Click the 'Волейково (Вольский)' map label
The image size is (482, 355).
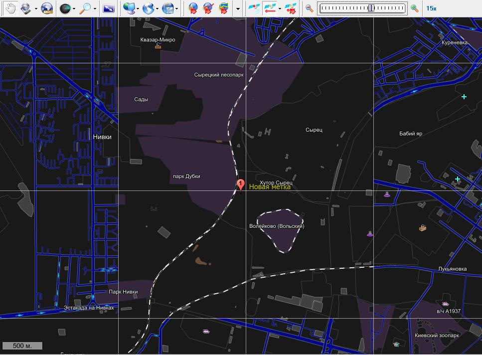(277, 226)
